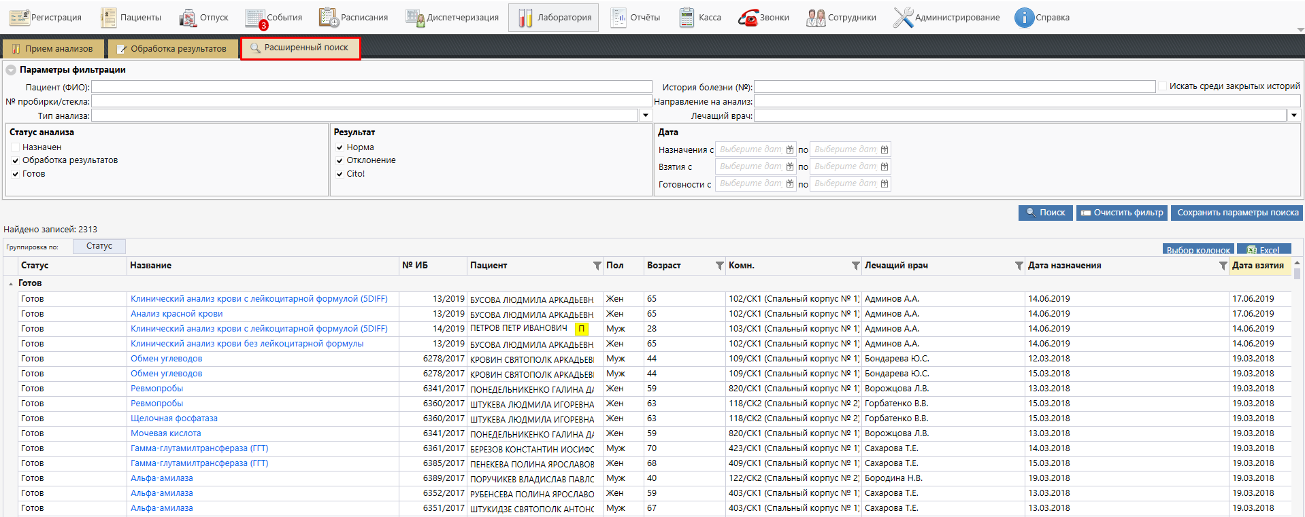Uncheck the Отклонение result checkbox
1305x517 pixels.
340,160
